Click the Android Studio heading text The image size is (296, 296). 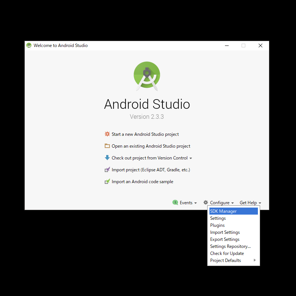(x=147, y=104)
